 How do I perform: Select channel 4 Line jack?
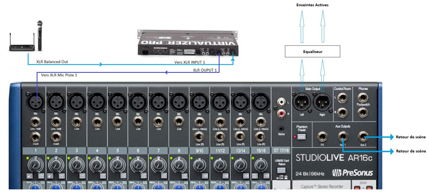97,122
